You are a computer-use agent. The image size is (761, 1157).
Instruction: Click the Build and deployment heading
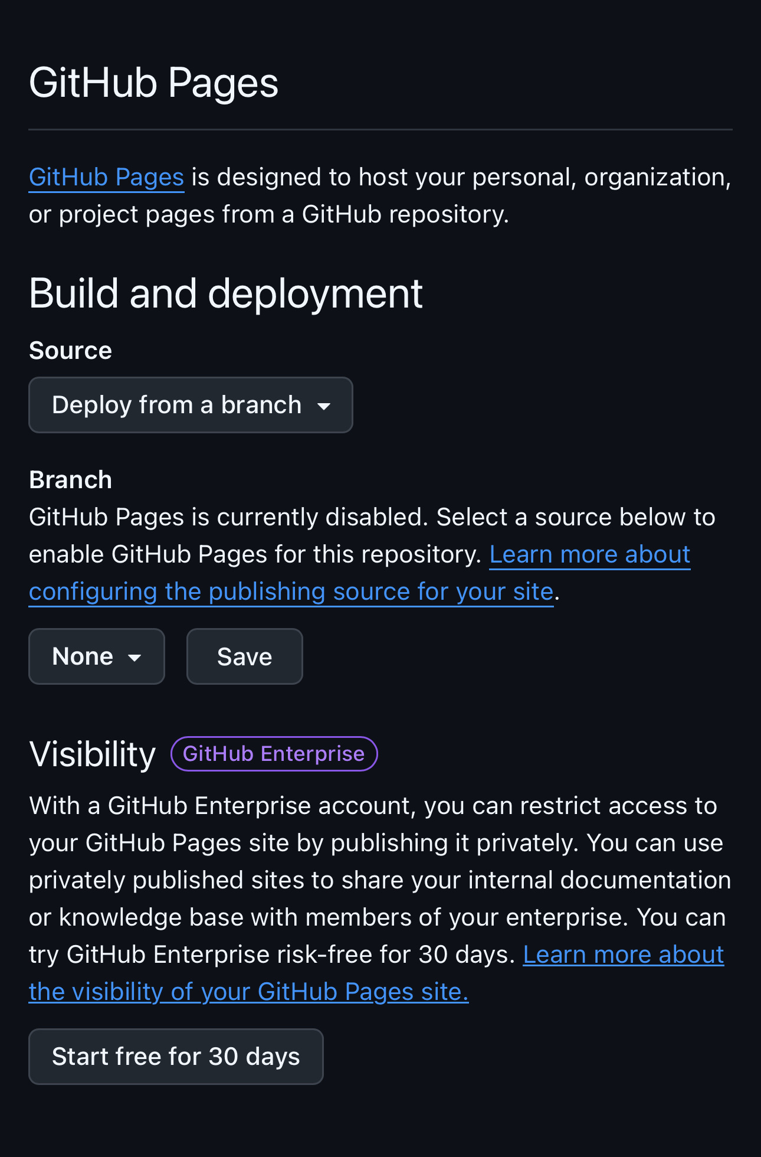point(226,293)
